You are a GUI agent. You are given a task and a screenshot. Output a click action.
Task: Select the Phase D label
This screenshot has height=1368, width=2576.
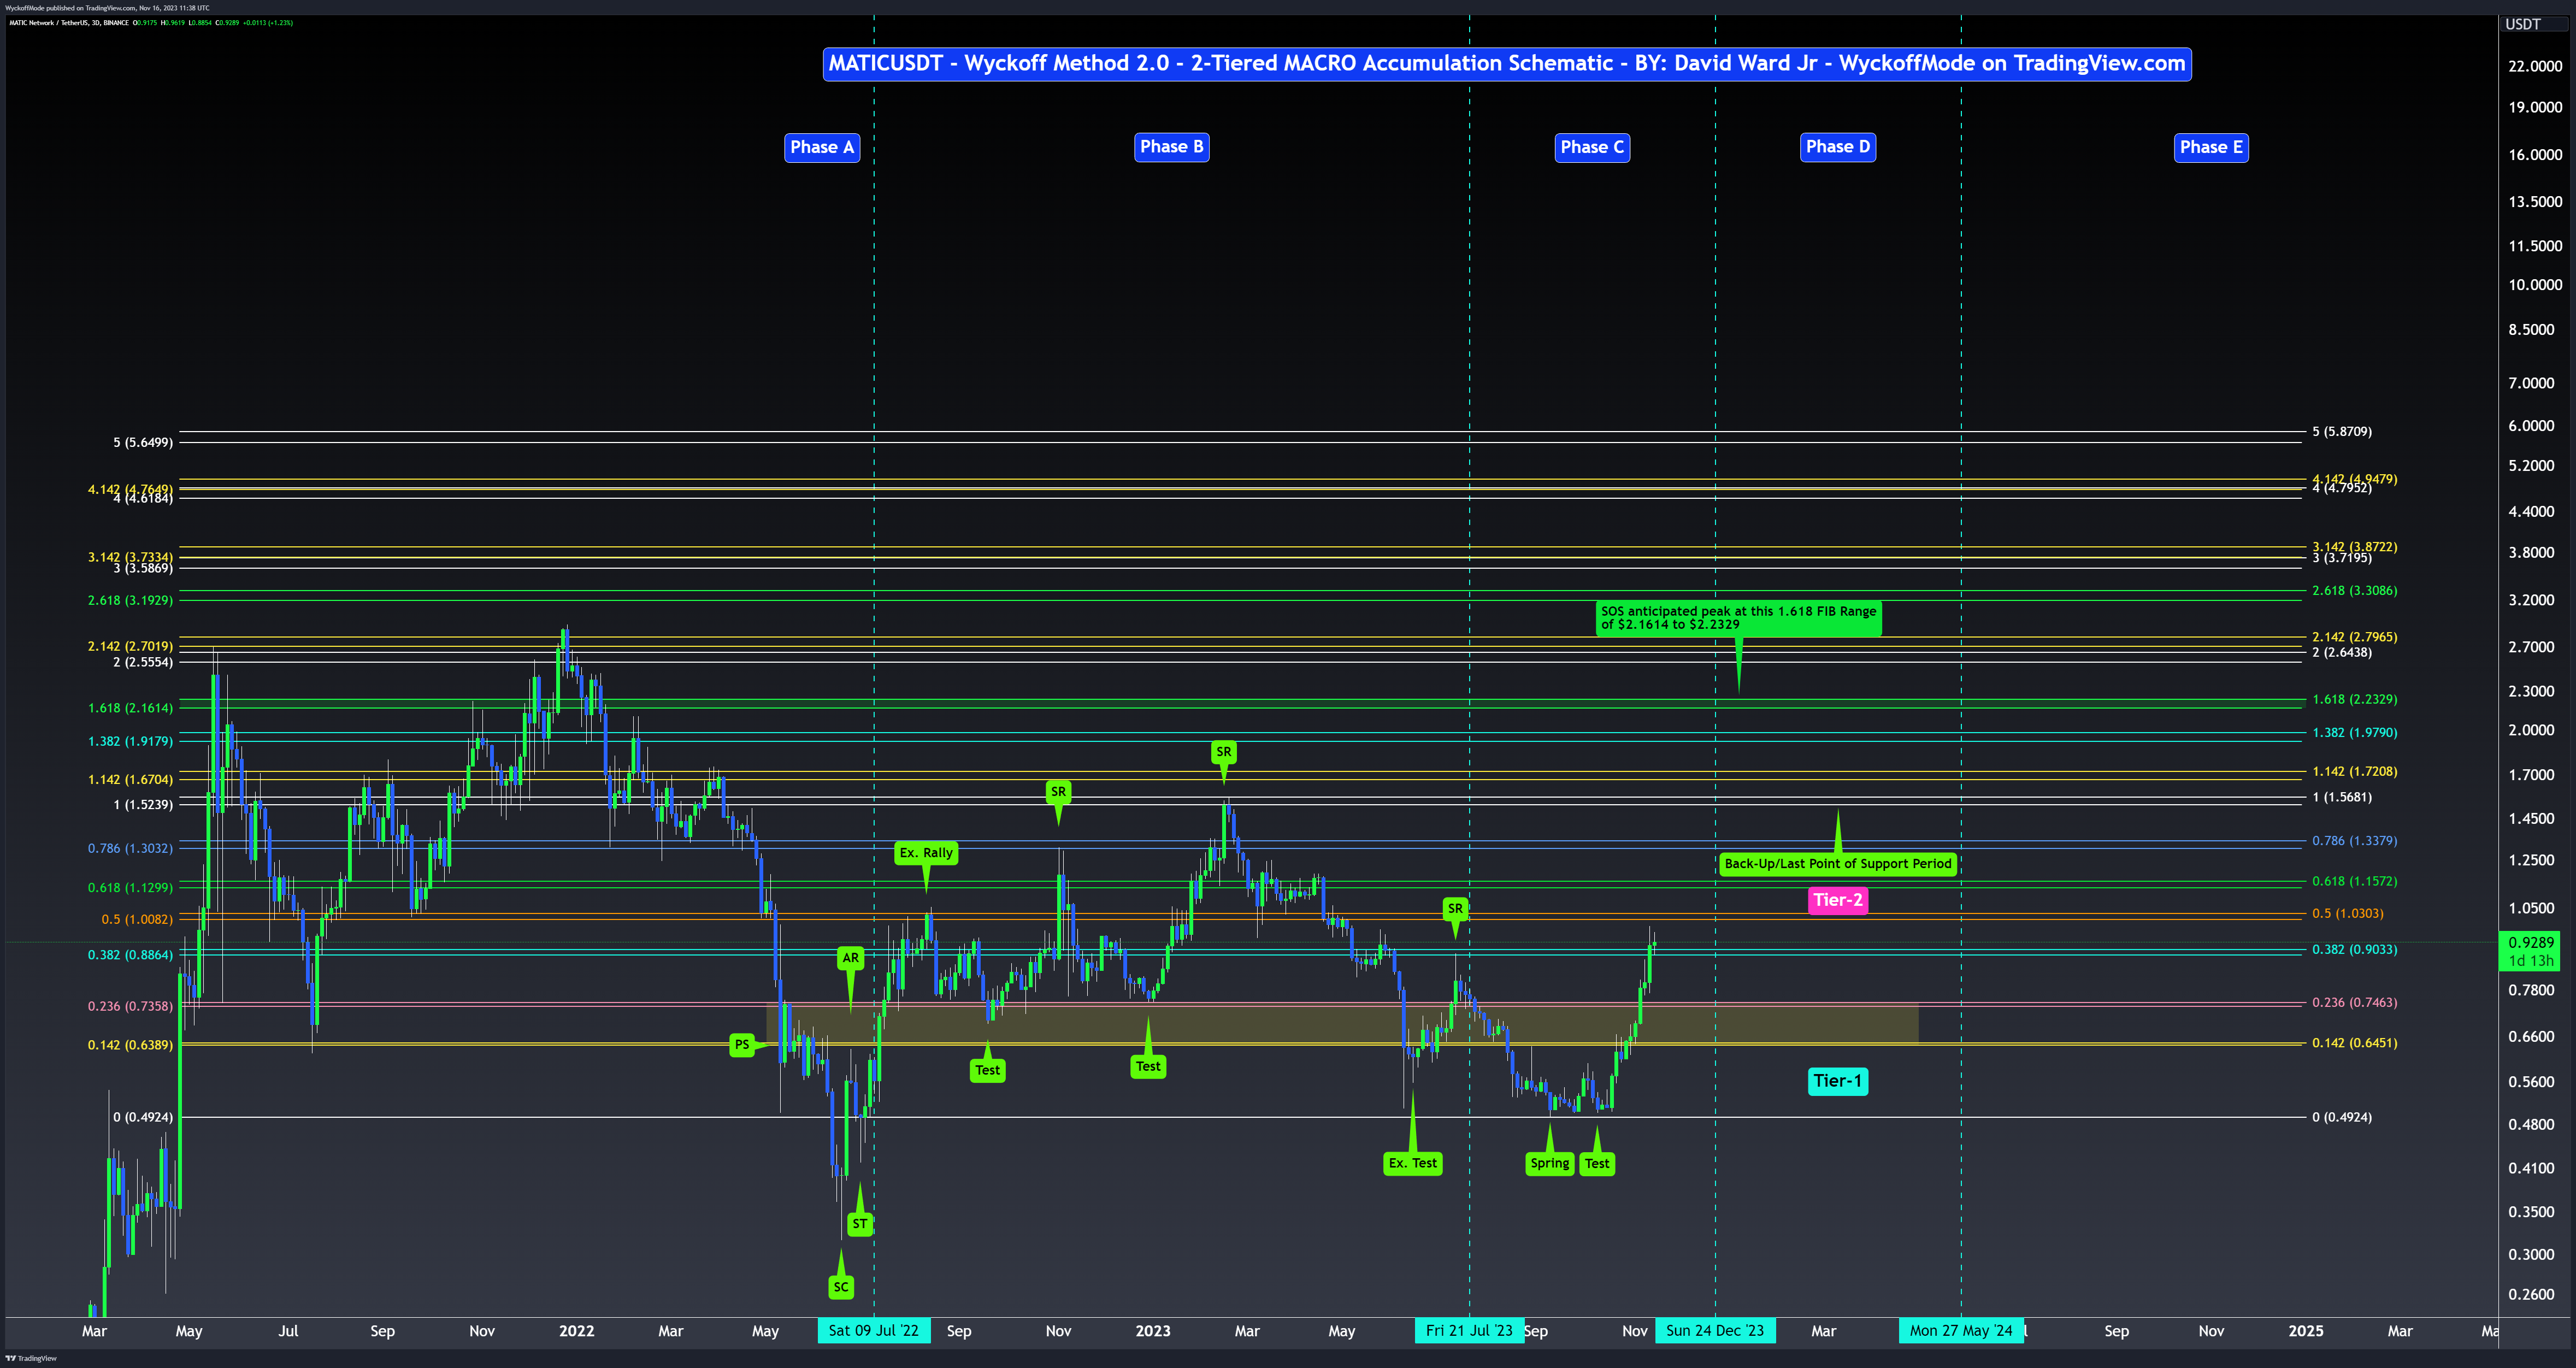[x=1838, y=147]
